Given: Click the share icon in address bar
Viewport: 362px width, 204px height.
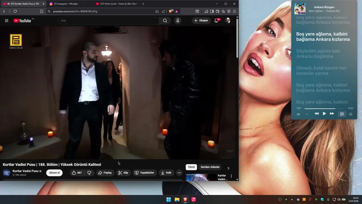Looking at the screenshot, I should [x=163, y=11].
